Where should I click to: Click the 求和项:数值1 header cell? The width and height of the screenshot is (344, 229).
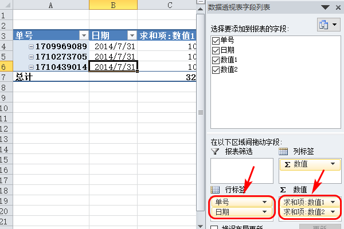click(167, 35)
